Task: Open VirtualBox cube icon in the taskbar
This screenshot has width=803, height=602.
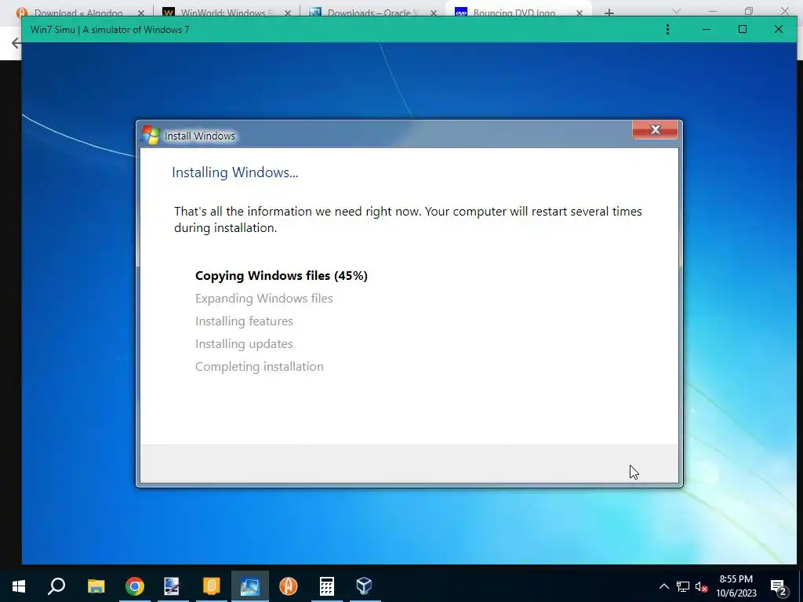Action: coord(364,586)
